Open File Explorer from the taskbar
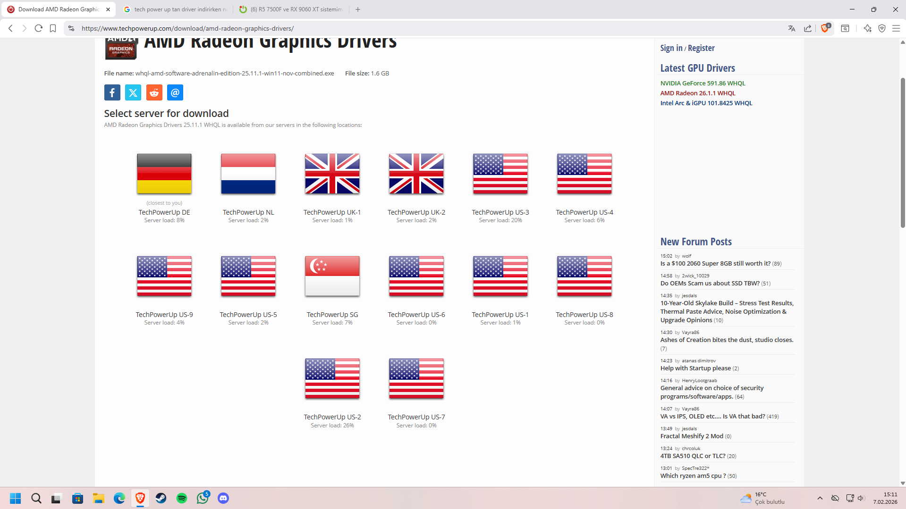The height and width of the screenshot is (509, 906). (99, 498)
